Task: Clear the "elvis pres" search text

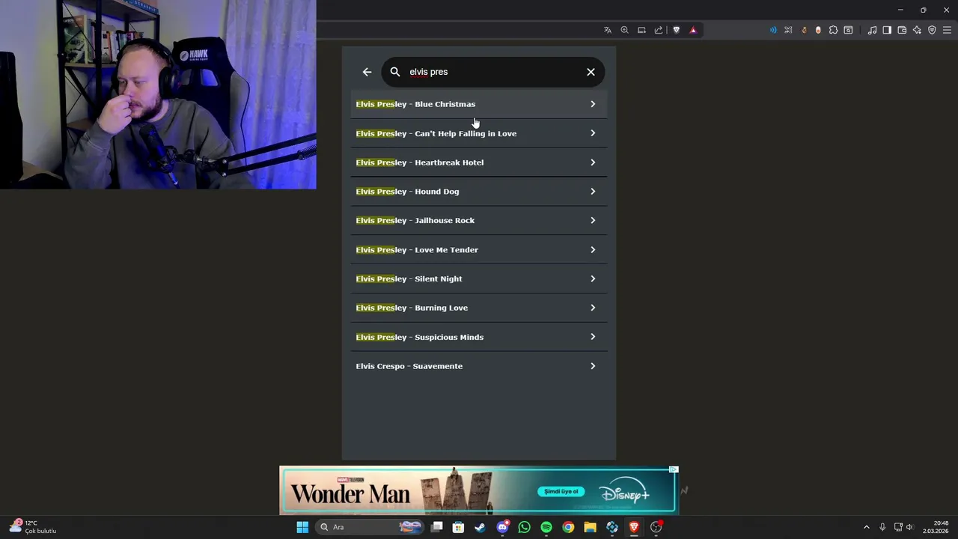Action: pyautogui.click(x=591, y=72)
